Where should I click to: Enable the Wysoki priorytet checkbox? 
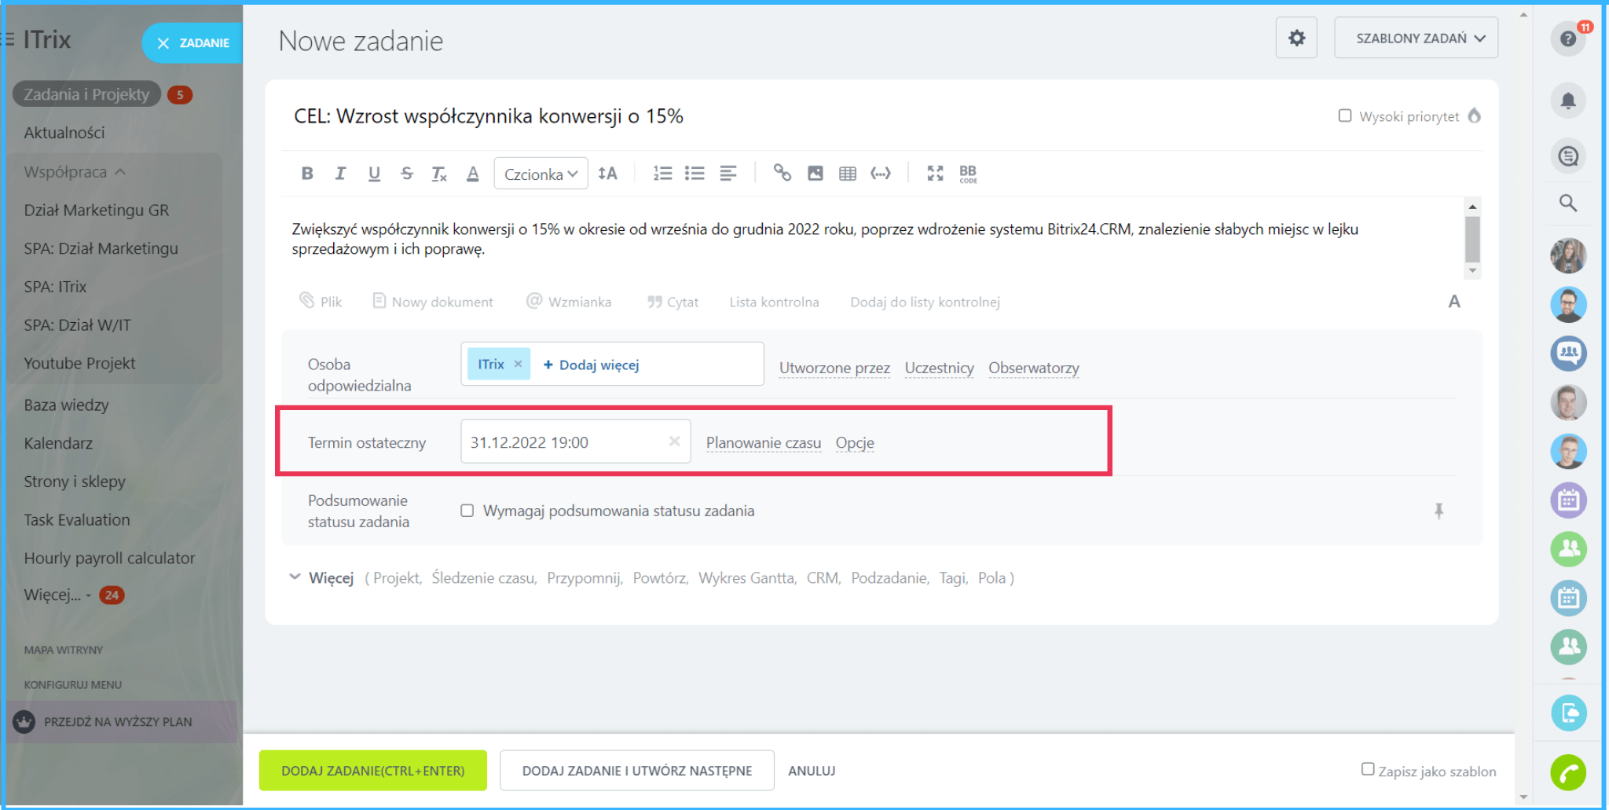click(1345, 116)
